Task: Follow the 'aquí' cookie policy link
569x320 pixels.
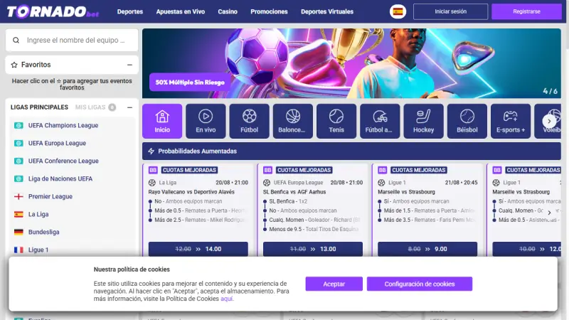Action: click(226, 299)
